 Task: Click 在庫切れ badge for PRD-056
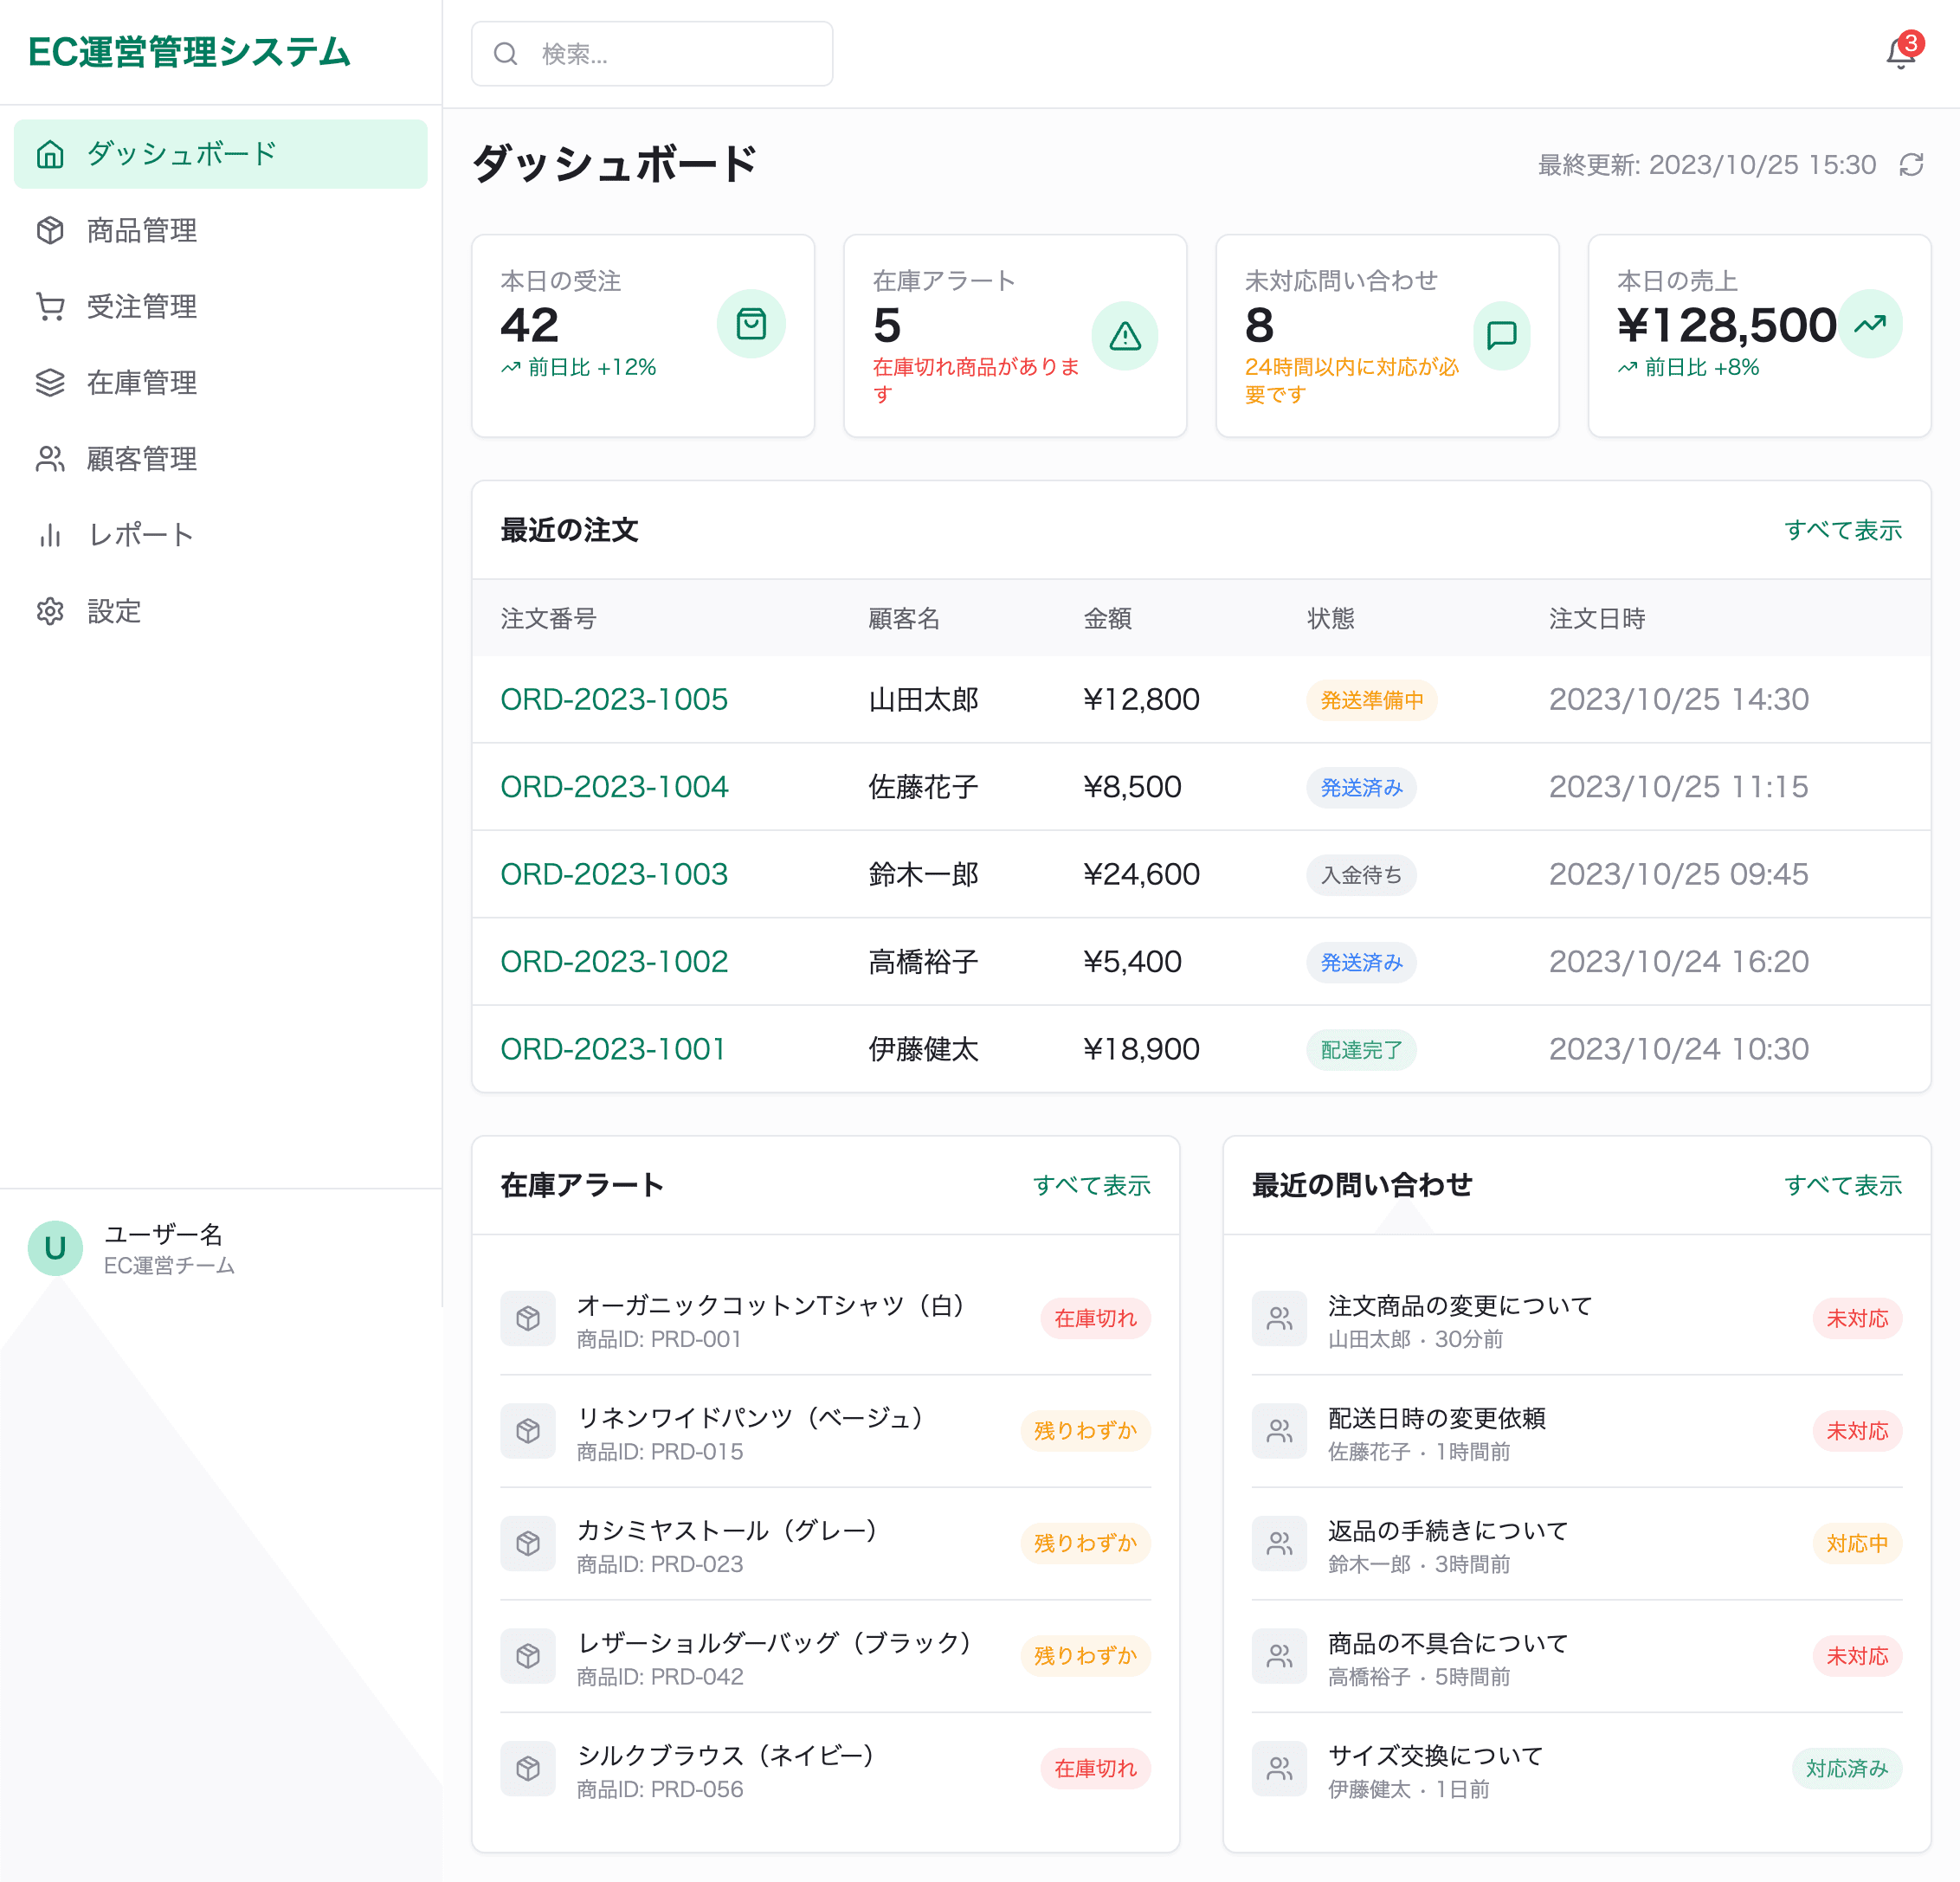[1095, 1768]
